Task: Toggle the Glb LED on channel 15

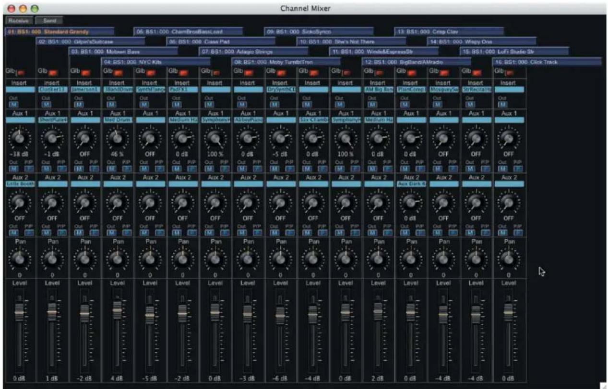Action: (478, 73)
